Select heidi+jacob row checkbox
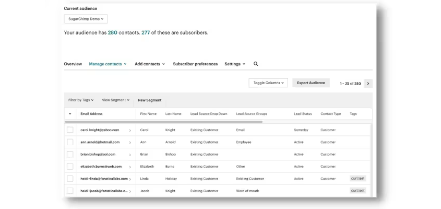Screen dimensions: 441x209 tap(70, 191)
